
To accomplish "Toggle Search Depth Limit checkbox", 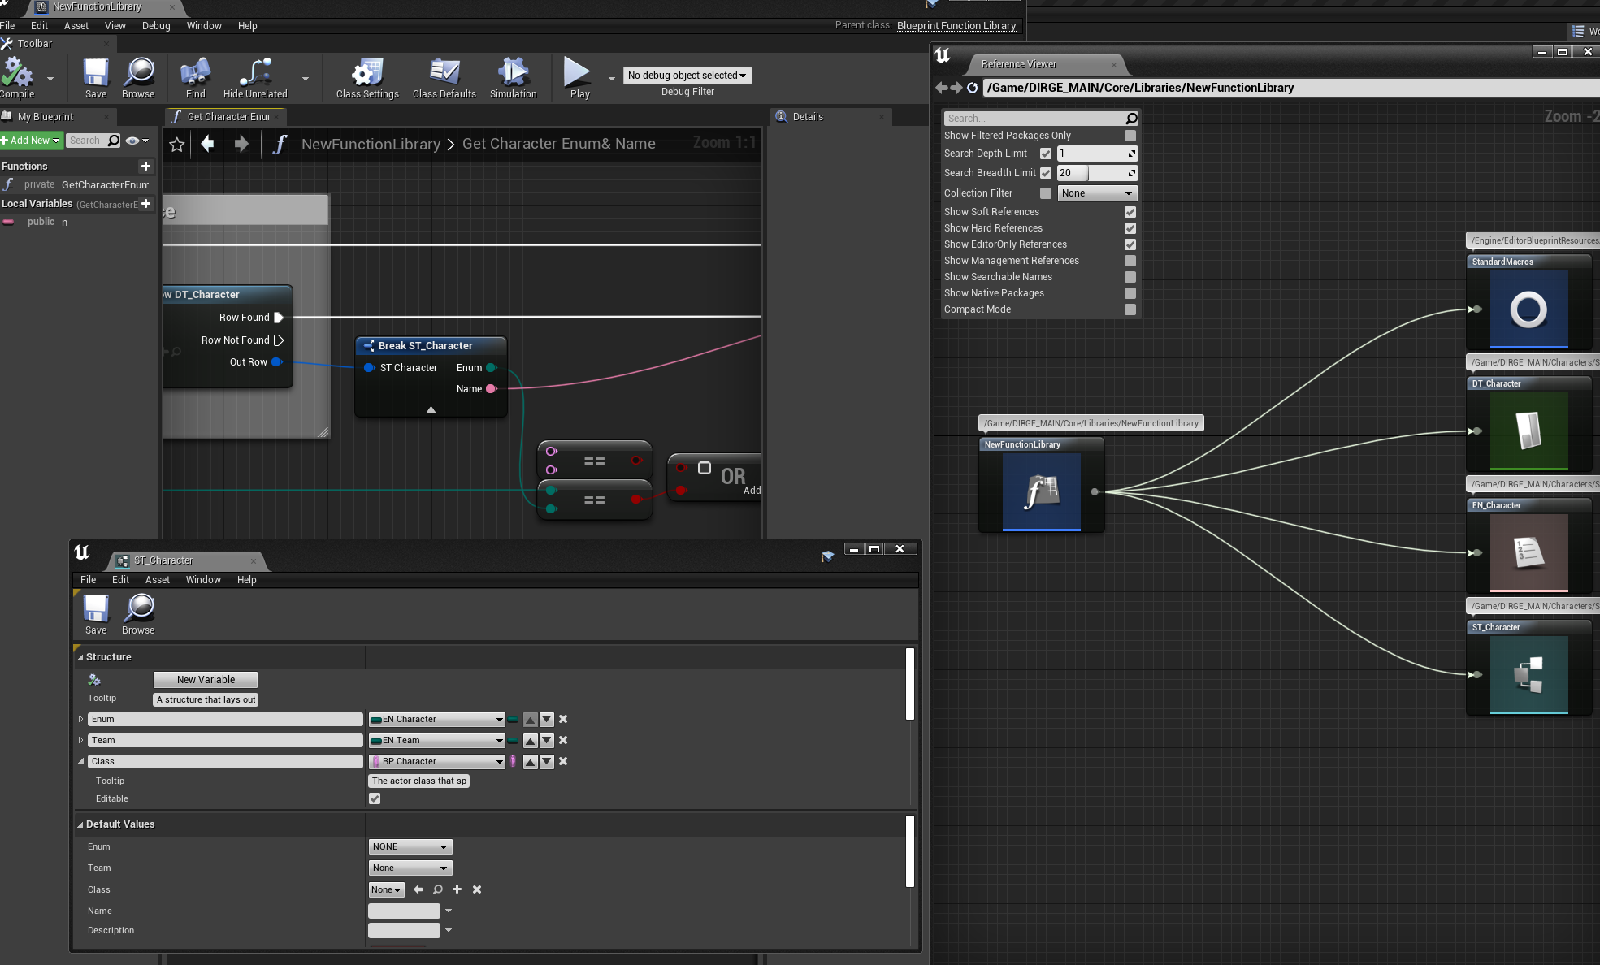I will [x=1046, y=154].
